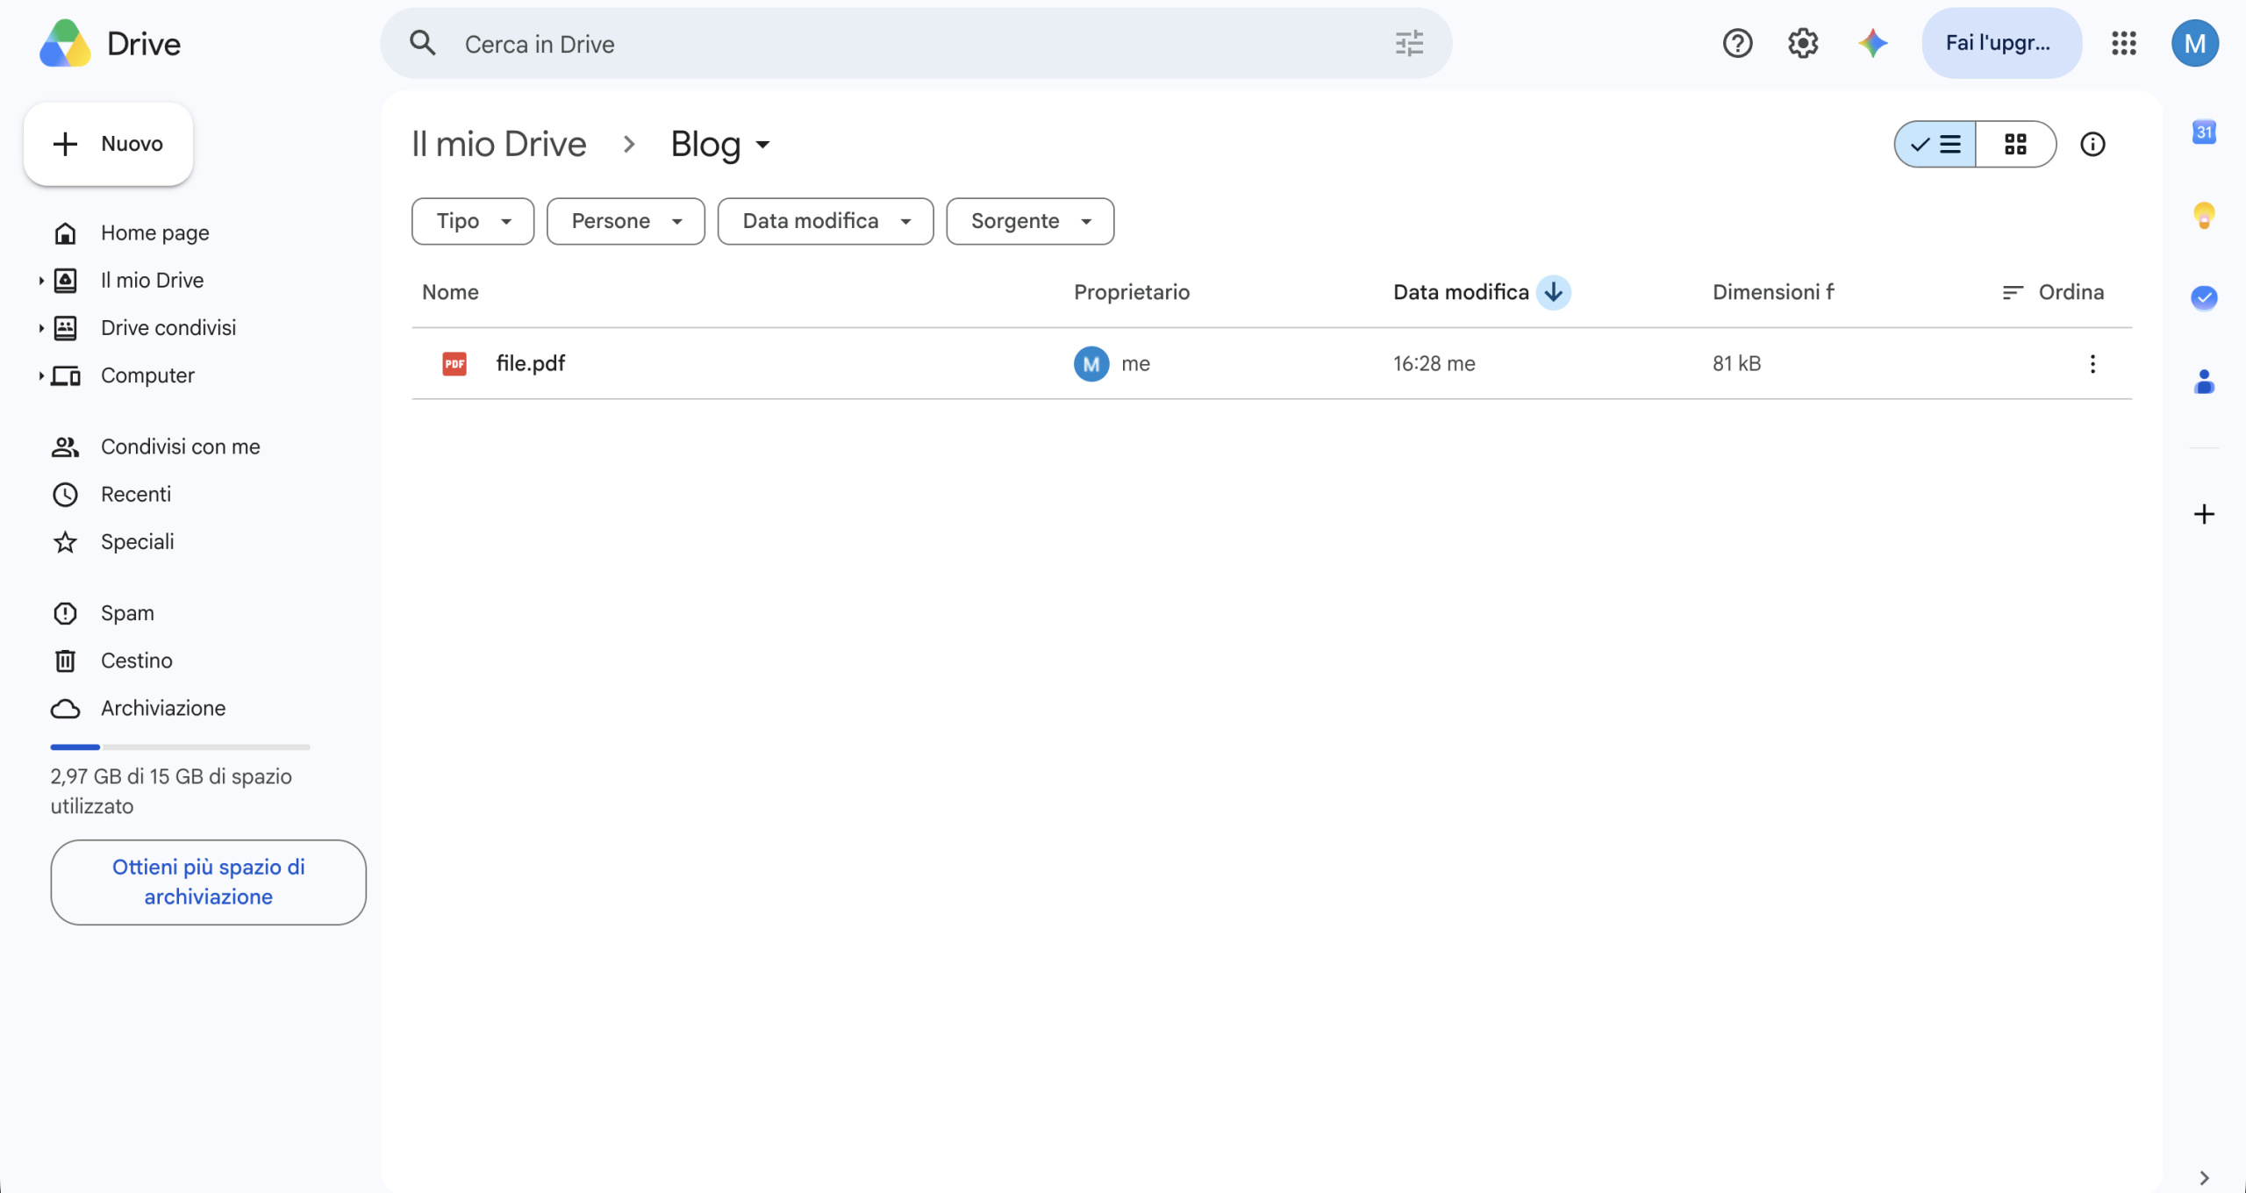Show the details info panel

2092,144
